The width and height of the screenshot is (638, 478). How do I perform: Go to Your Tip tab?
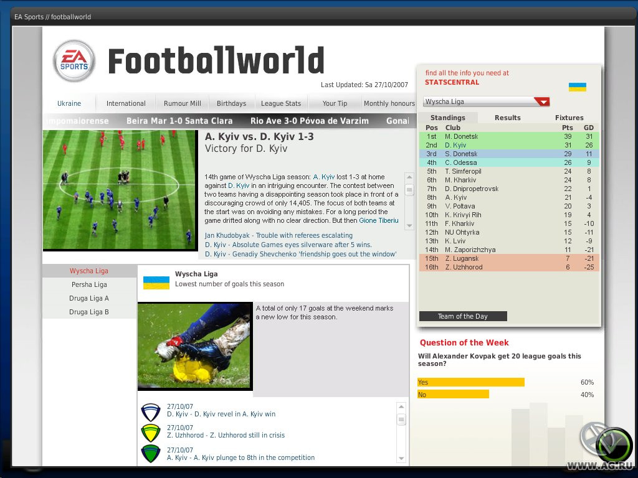(335, 103)
